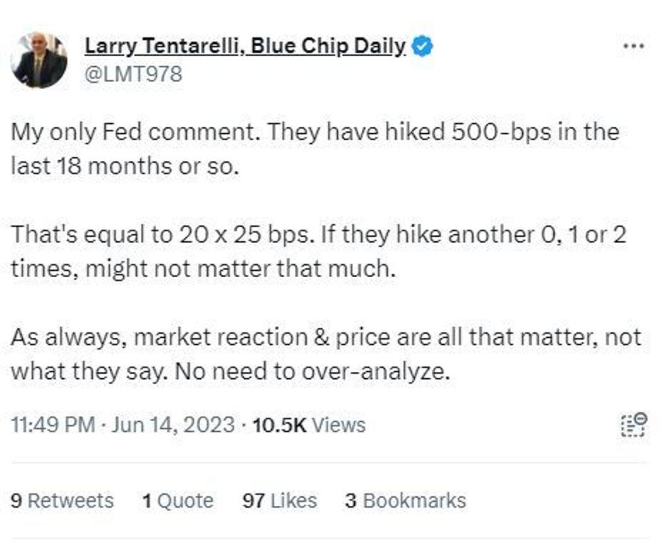This screenshot has width=663, height=543.
Task: Open Larry Tentarelli's profile picture
Action: [x=40, y=61]
